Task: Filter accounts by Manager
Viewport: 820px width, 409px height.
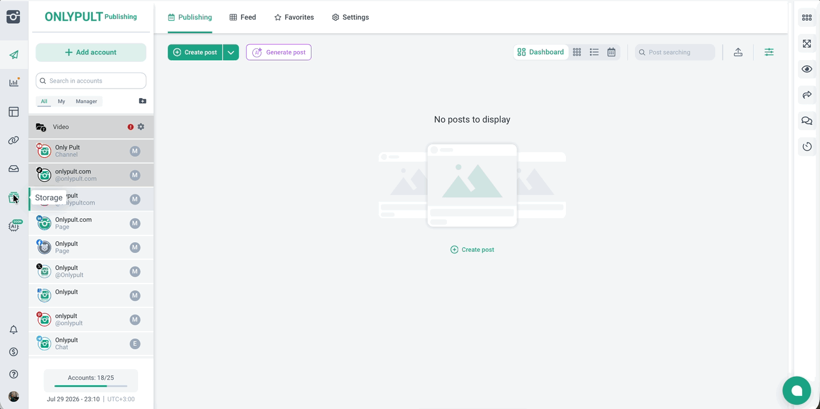Action: (x=86, y=101)
